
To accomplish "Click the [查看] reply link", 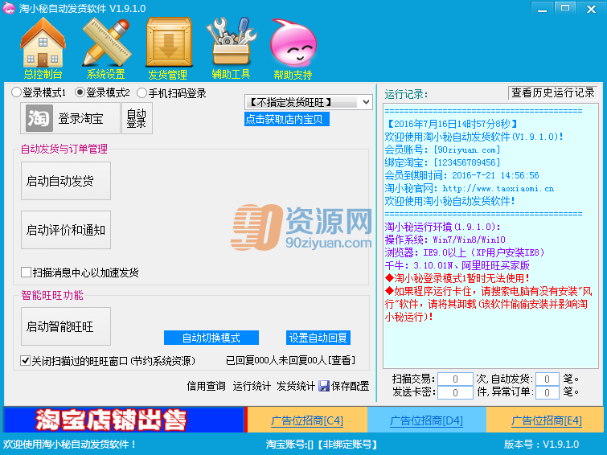I will (x=342, y=360).
